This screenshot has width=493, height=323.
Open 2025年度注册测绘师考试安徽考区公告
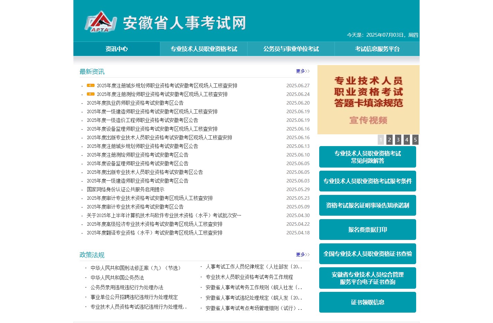(x=137, y=155)
